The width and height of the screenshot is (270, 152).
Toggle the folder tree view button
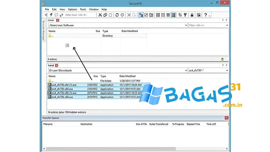[x=141, y=15]
